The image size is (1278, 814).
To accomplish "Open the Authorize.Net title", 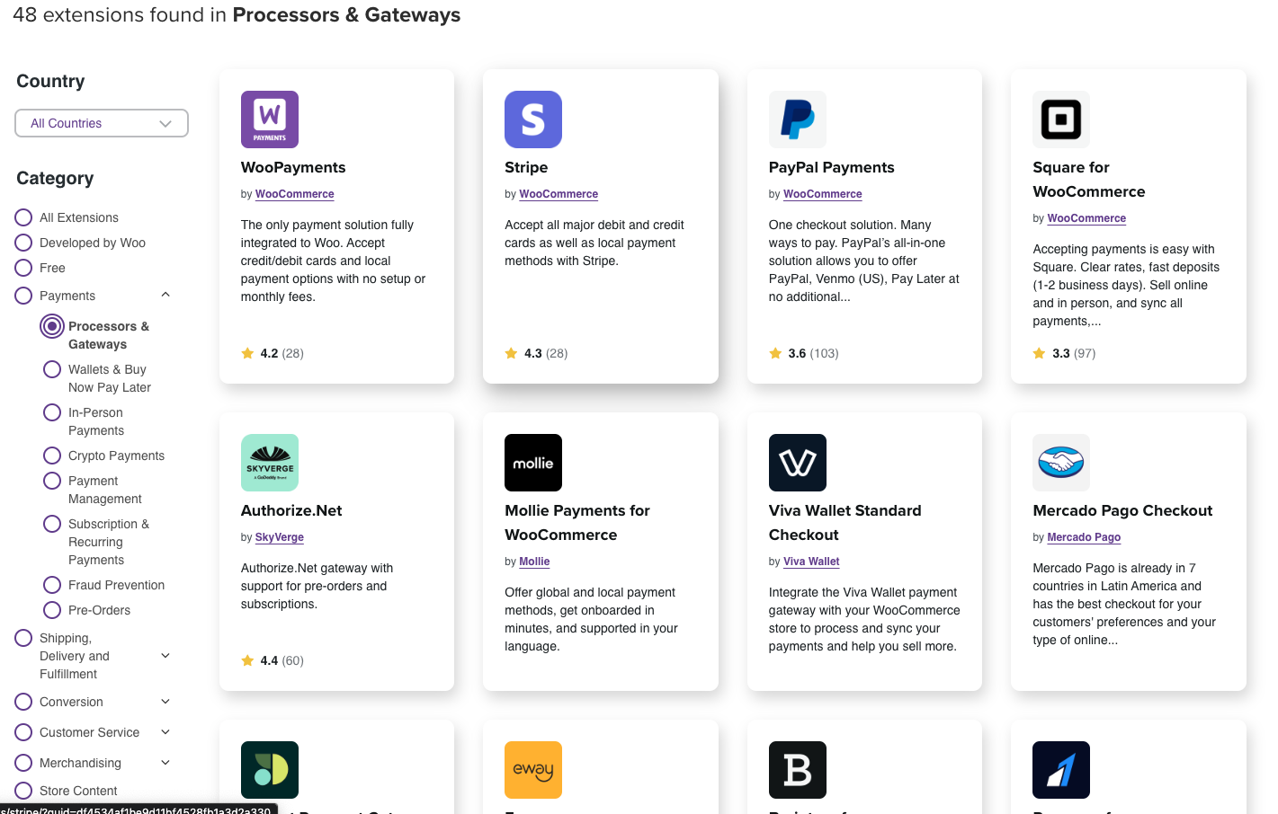I will pyautogui.click(x=291, y=510).
